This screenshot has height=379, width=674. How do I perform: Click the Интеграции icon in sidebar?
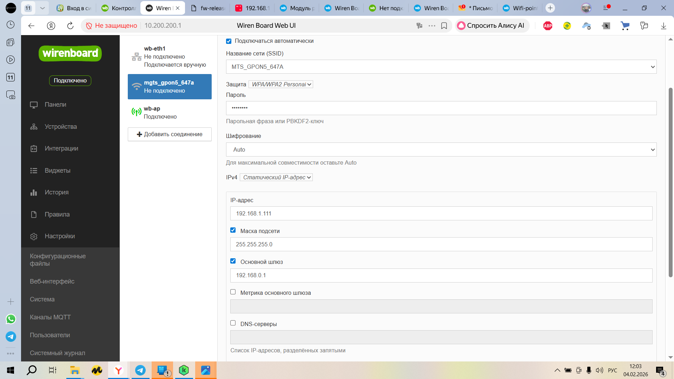(34, 149)
